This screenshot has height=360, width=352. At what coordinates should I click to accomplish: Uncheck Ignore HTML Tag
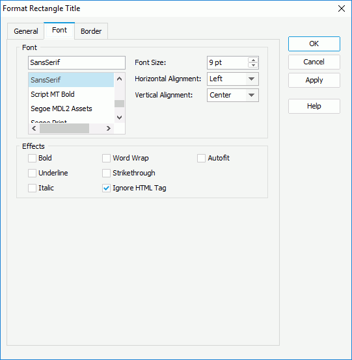pos(106,188)
